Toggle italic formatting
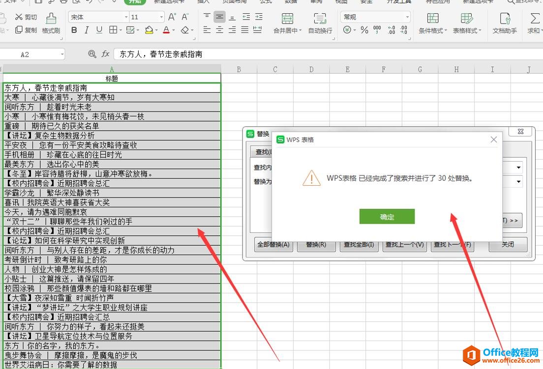The image size is (543, 369). (x=87, y=30)
